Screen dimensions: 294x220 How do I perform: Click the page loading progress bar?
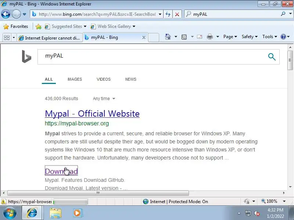click(x=70, y=202)
